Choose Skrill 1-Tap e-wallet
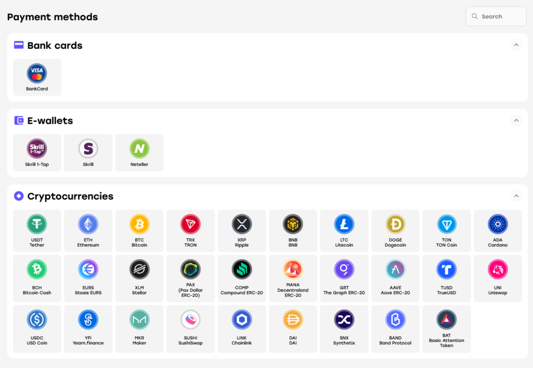 (37, 153)
